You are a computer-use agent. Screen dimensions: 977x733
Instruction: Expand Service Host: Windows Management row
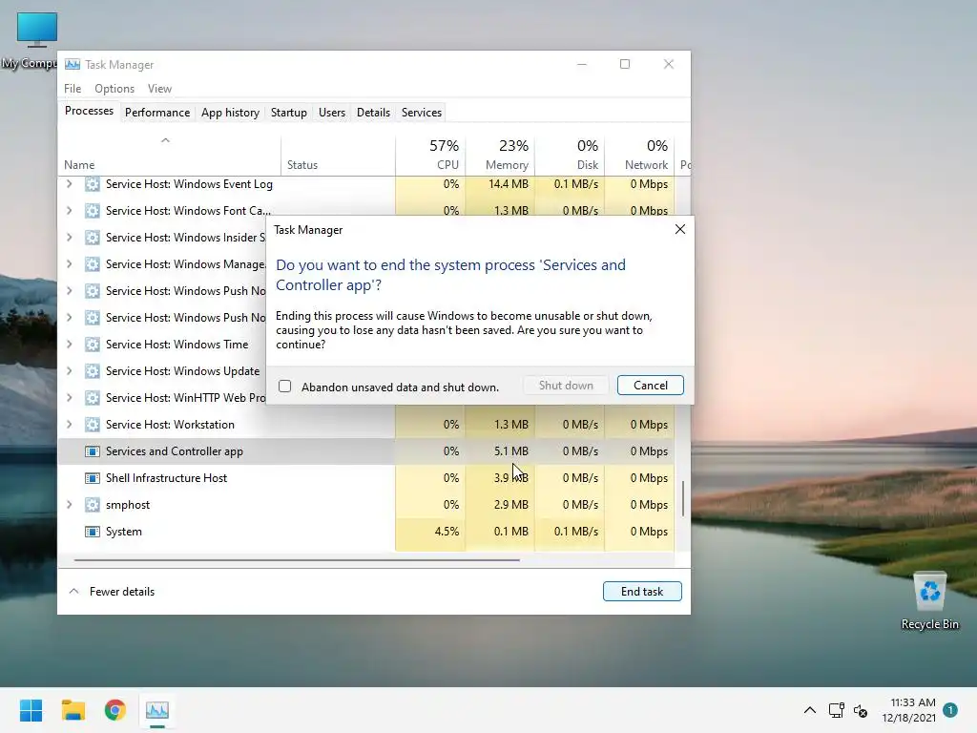point(69,264)
